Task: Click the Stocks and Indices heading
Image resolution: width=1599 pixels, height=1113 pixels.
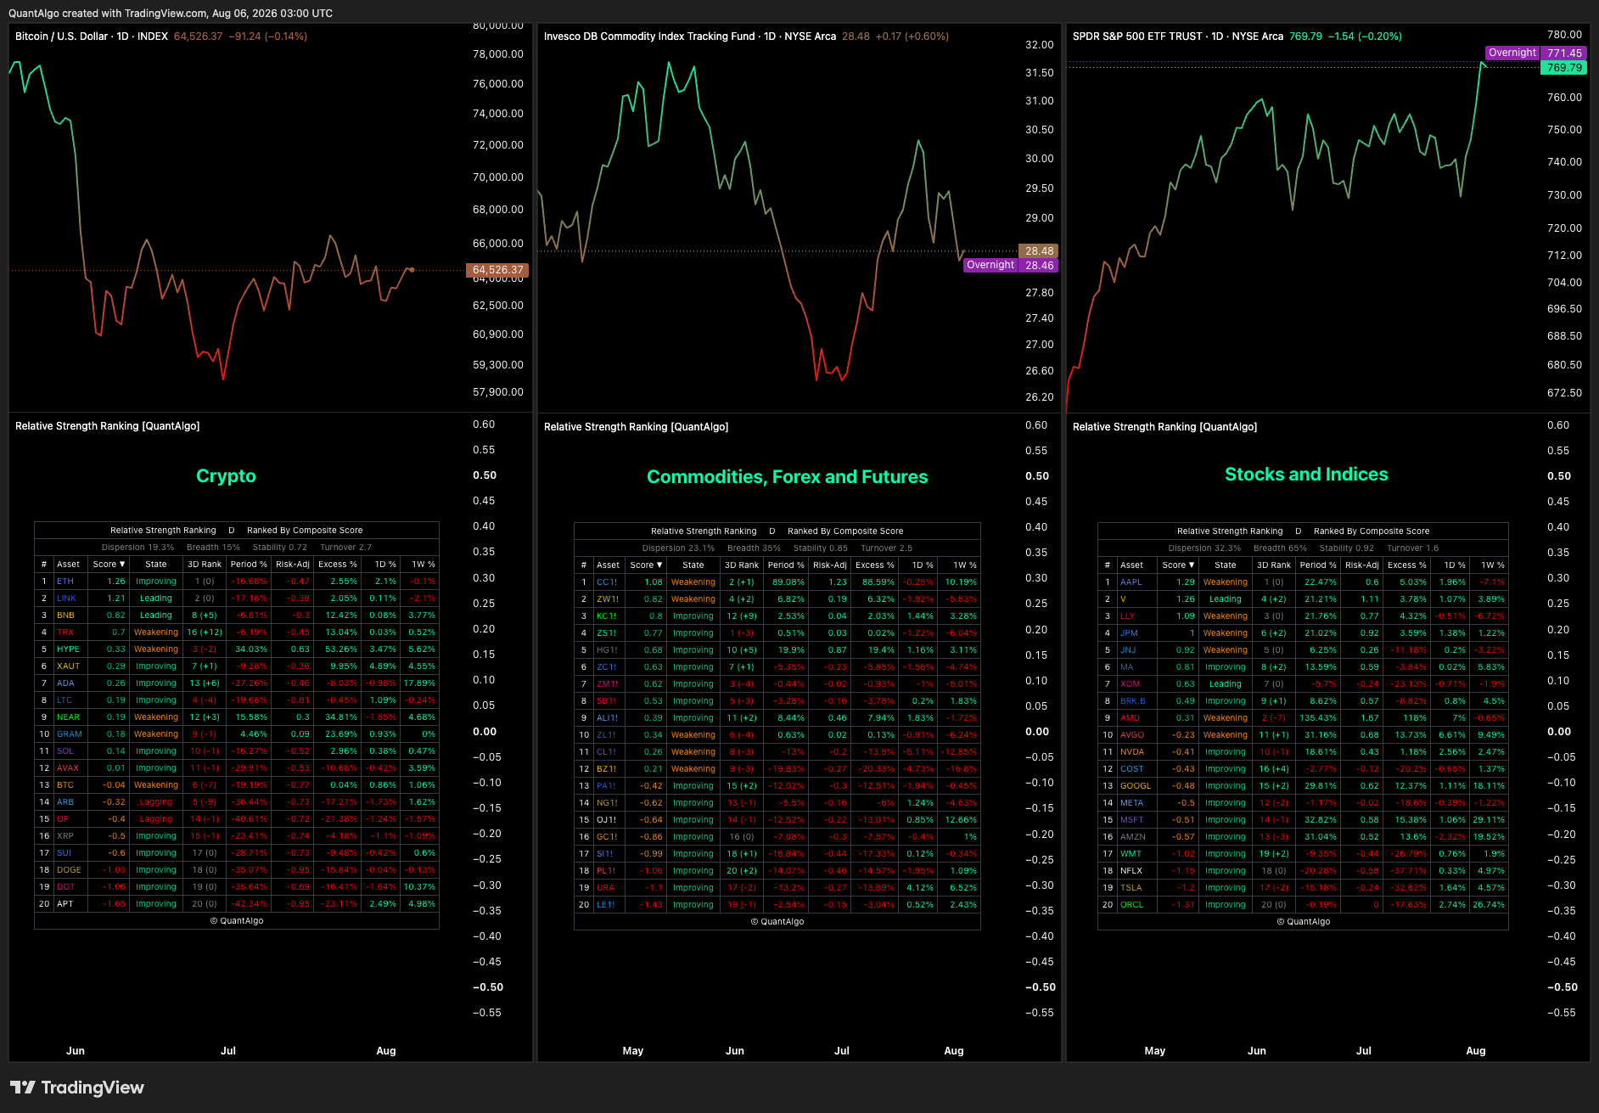Action: pos(1306,475)
